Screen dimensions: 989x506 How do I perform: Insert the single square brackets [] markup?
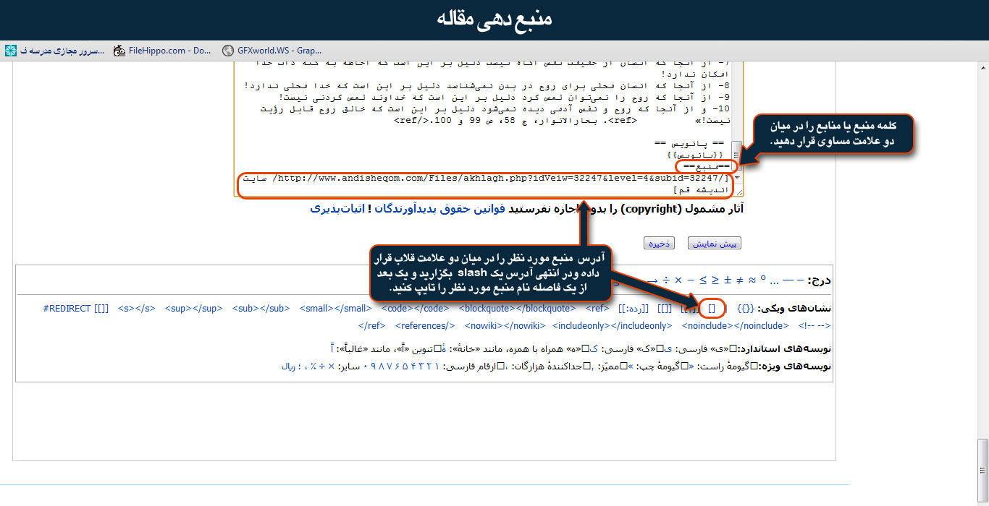point(712,309)
